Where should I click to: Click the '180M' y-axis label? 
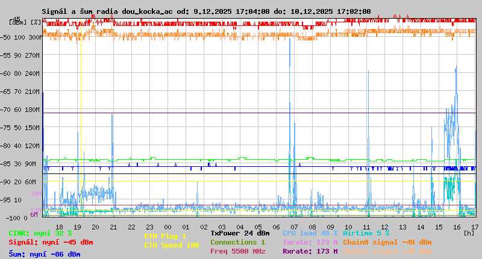(34, 110)
